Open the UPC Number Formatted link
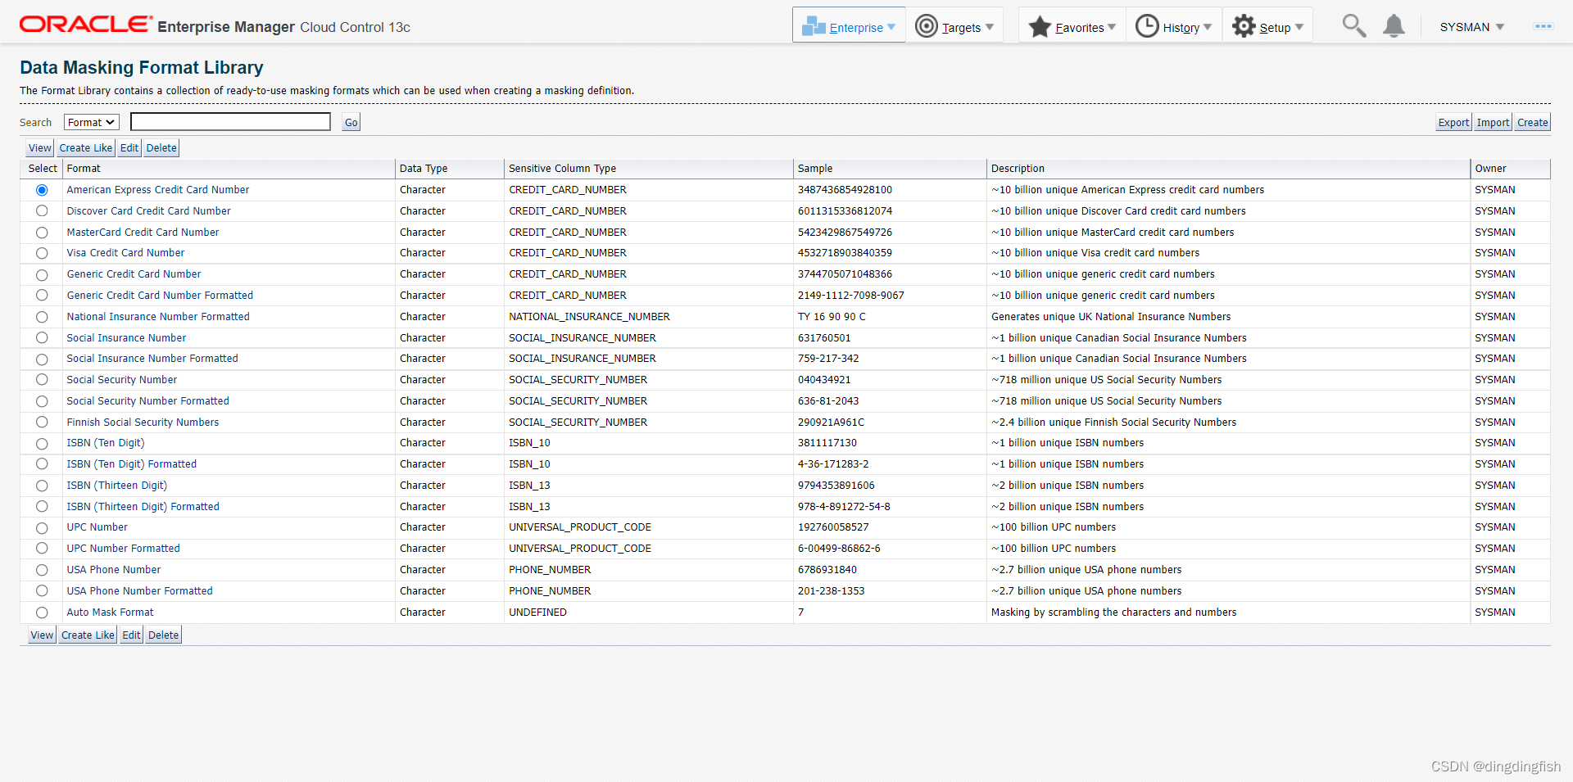Image resolution: width=1573 pixels, height=782 pixels. point(123,549)
